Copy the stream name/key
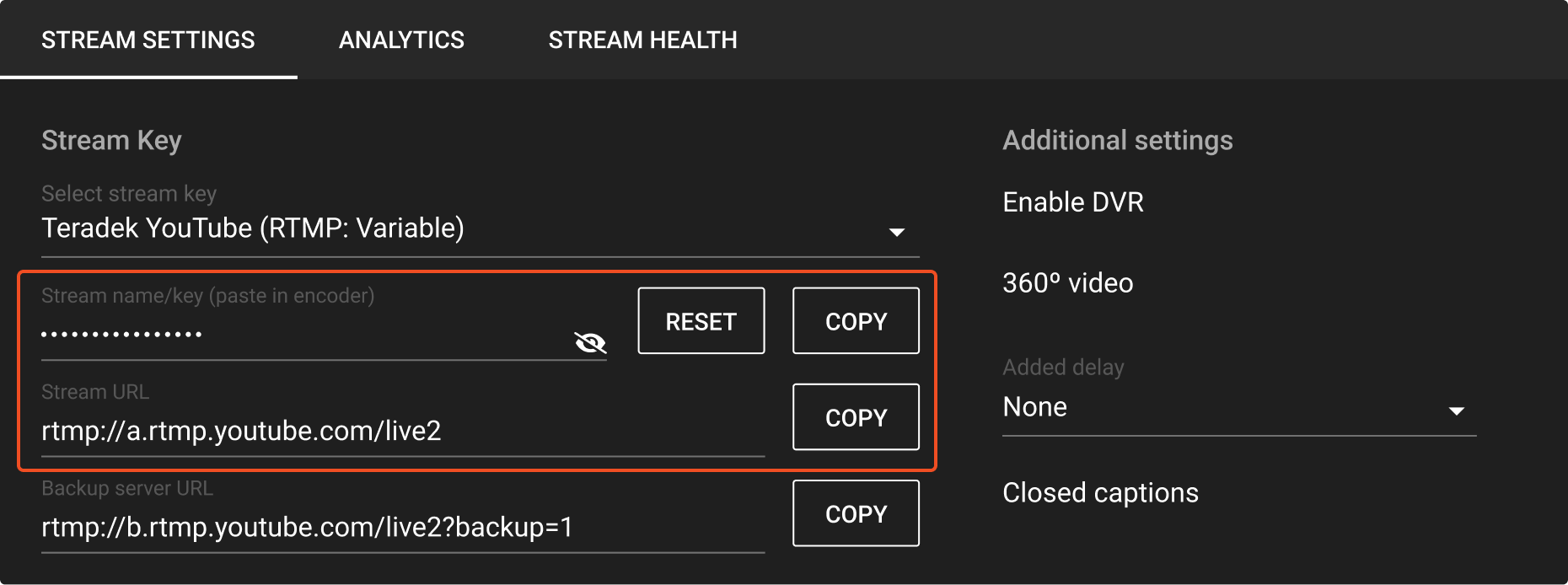The width and height of the screenshot is (1568, 585). [x=855, y=320]
